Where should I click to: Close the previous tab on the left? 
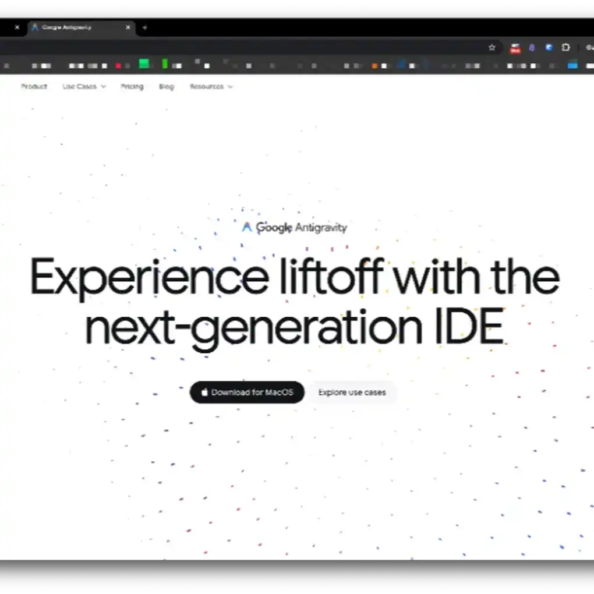point(17,27)
